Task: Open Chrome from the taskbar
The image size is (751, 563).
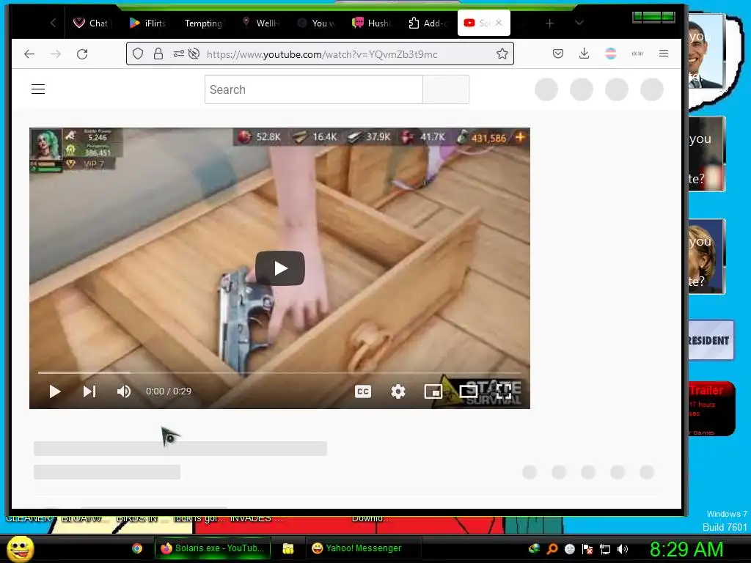Action: pos(137,548)
